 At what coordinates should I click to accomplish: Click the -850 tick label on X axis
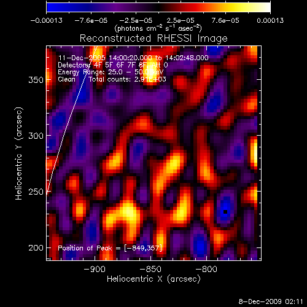click(150, 269)
